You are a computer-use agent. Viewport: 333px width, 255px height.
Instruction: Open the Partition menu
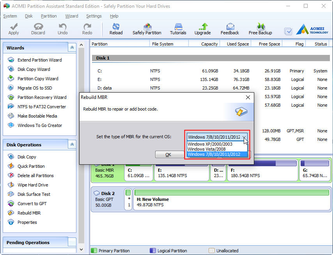coord(49,16)
